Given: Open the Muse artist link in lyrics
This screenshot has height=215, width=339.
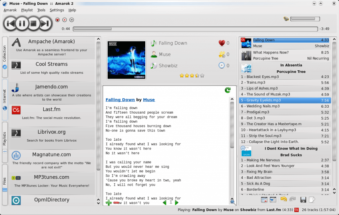Looking at the screenshot, I should [x=149, y=100].
